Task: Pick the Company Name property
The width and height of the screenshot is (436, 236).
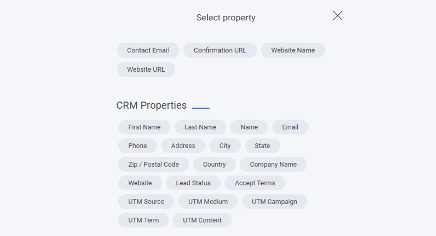Action: (274, 164)
